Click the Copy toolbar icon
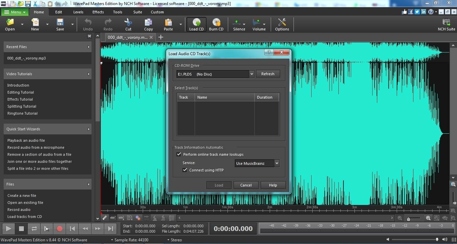Viewport: 457px width, 244px height. click(148, 22)
